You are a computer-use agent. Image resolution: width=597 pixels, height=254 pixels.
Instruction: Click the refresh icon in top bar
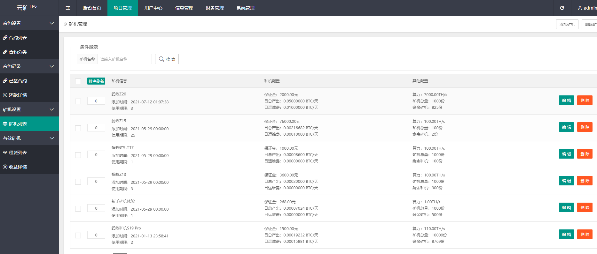click(x=562, y=8)
